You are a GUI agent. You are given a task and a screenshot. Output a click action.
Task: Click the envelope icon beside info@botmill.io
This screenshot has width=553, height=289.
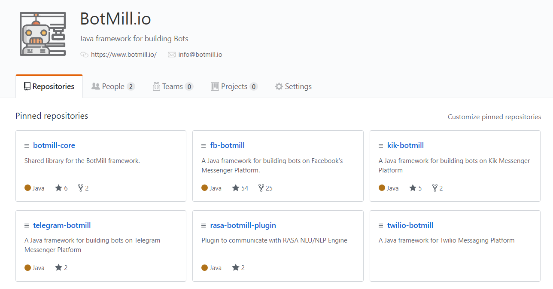coord(172,55)
